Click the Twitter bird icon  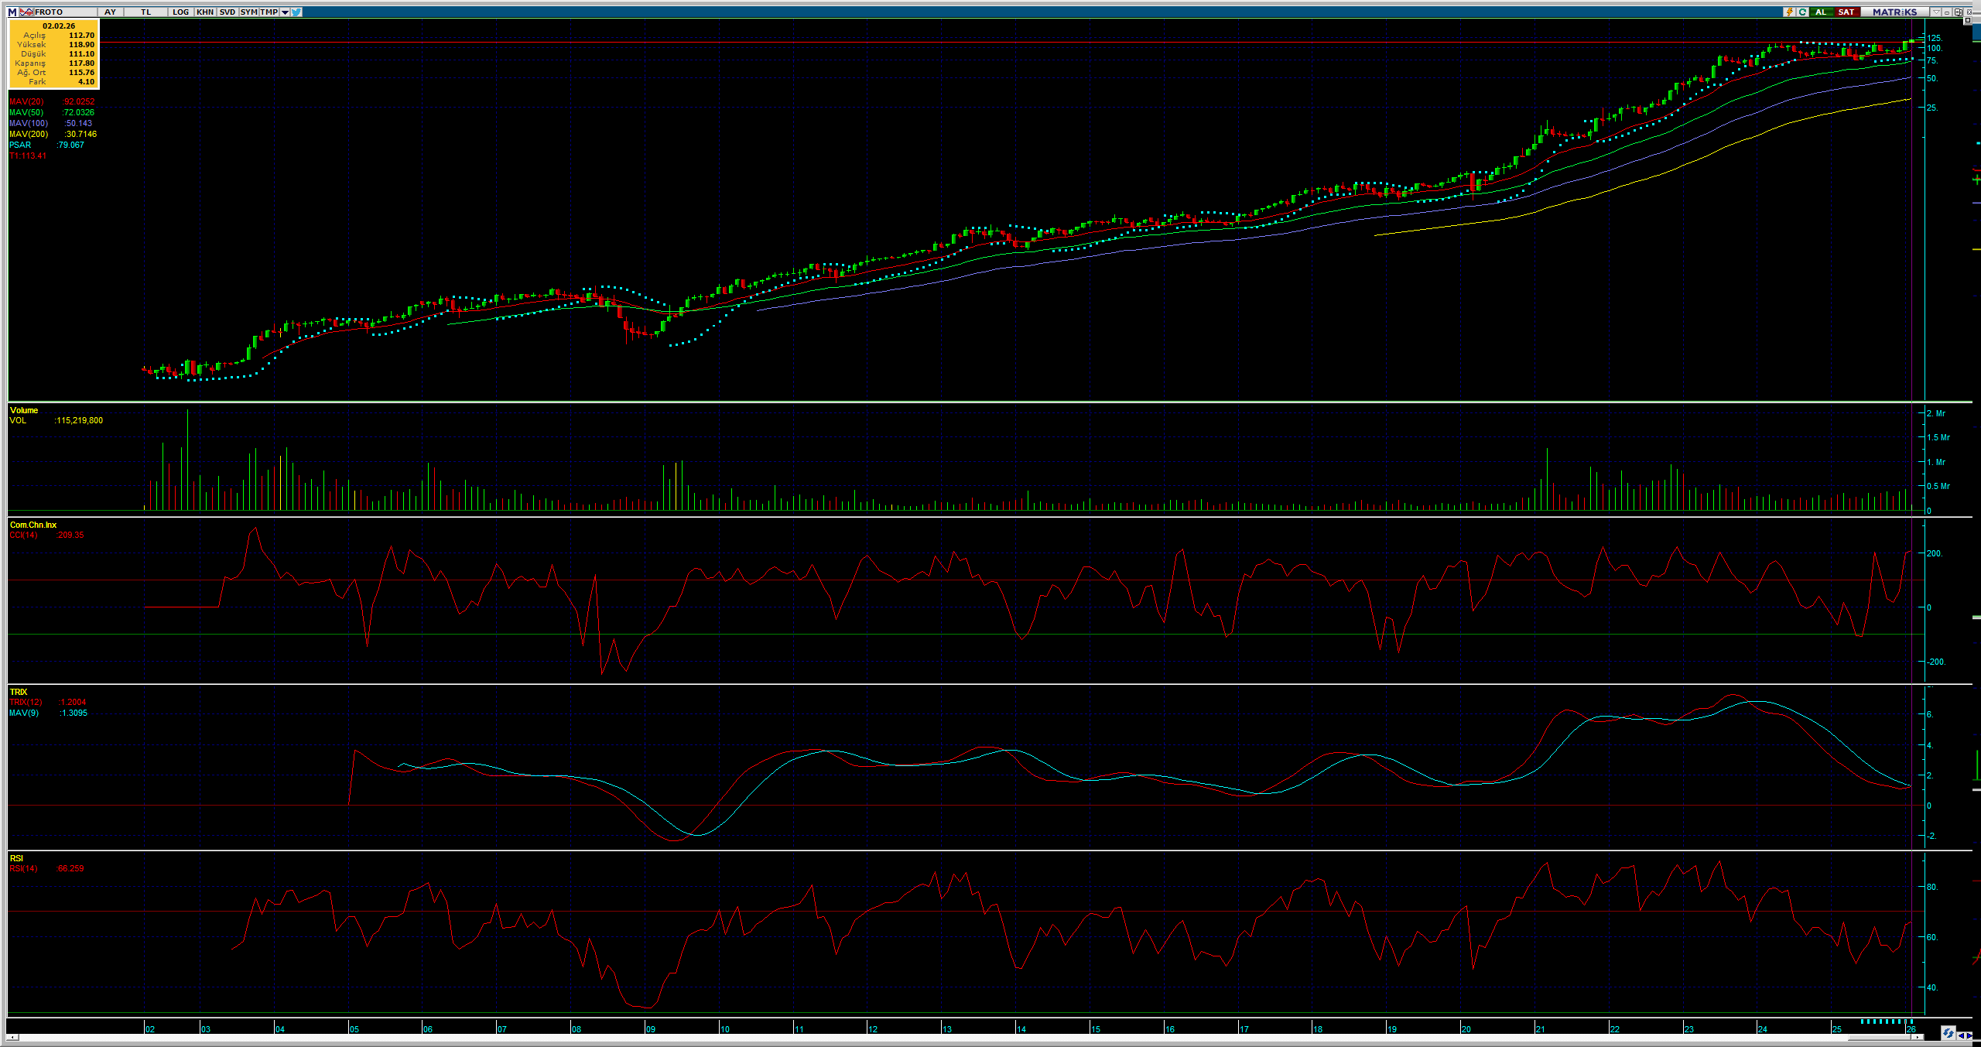(x=296, y=12)
